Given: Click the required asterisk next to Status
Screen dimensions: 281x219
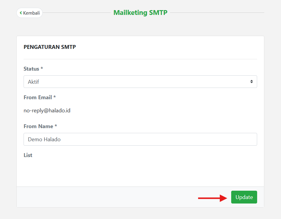Looking at the screenshot, I should point(42,69).
